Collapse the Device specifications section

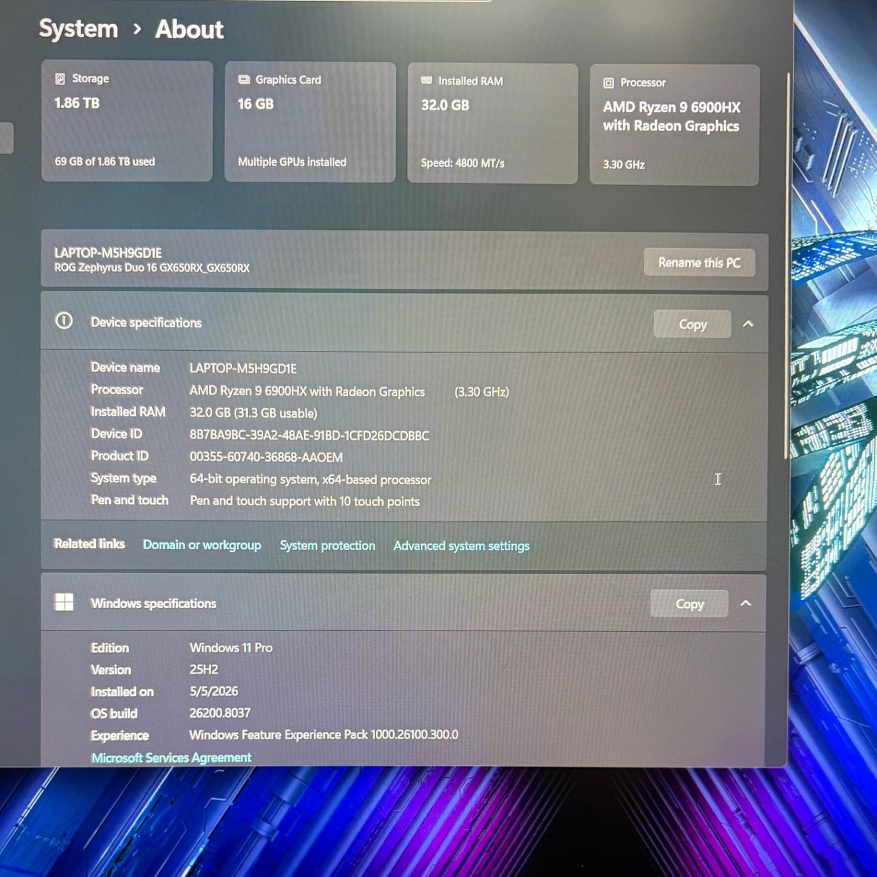(748, 324)
